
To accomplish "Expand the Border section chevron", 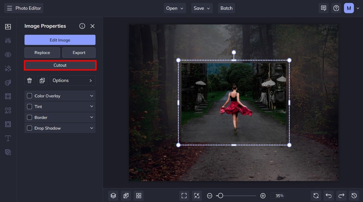I will click(92, 117).
